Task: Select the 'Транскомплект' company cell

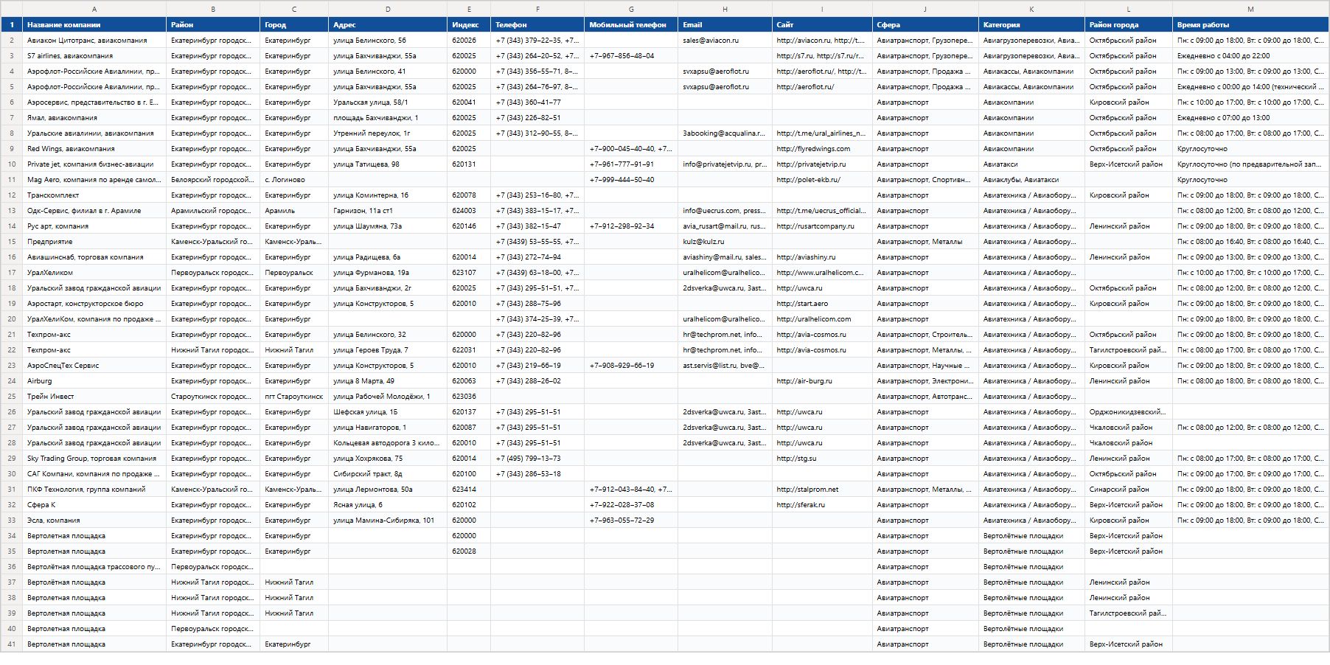Action: pyautogui.click(x=94, y=195)
